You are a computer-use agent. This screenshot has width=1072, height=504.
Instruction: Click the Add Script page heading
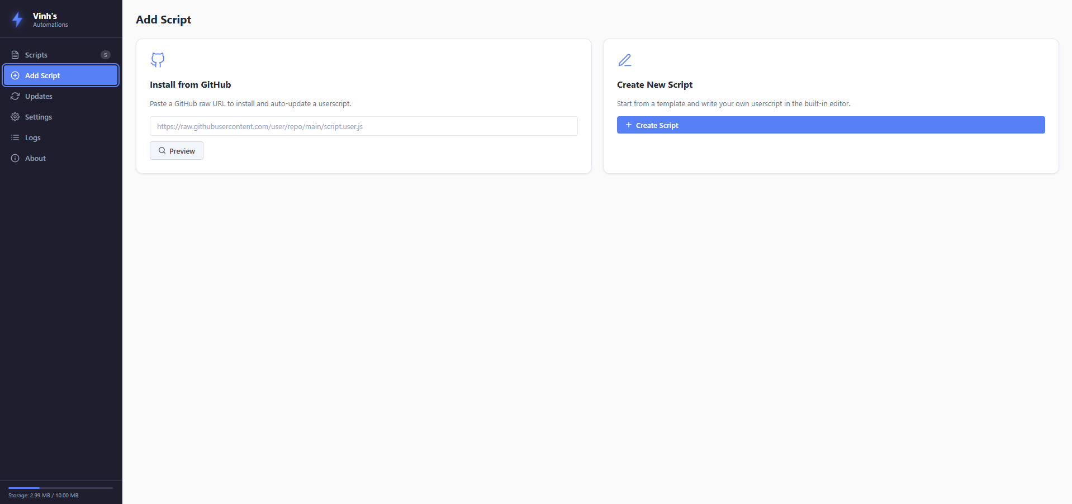pos(164,20)
